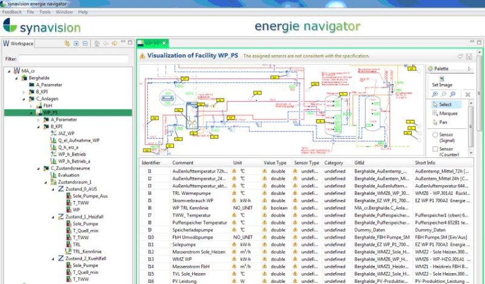The width and height of the screenshot is (485, 284).
Task: Click the Set Image palette tool
Action: coord(442,82)
